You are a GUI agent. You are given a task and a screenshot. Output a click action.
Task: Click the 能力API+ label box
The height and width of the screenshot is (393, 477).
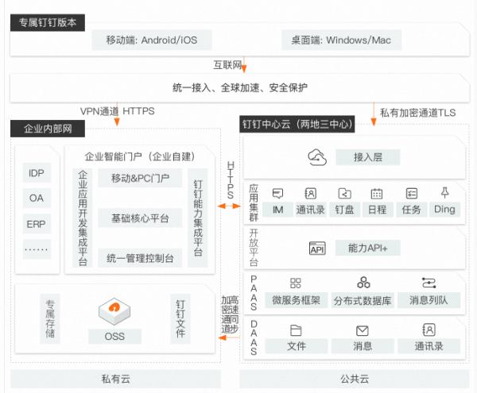coord(367,249)
